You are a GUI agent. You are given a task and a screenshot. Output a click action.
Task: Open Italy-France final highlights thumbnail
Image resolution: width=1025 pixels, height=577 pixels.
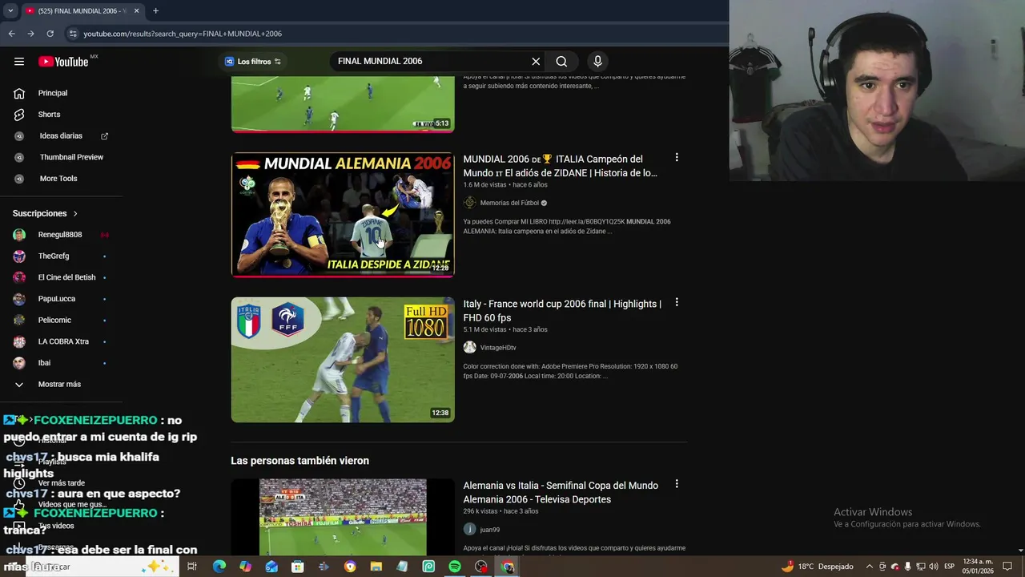pos(343,360)
